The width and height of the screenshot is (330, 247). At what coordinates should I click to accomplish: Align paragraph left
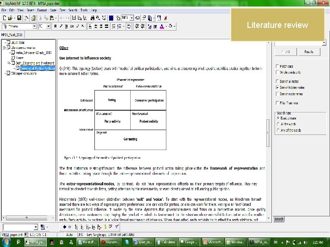pyautogui.click(x=90, y=26)
